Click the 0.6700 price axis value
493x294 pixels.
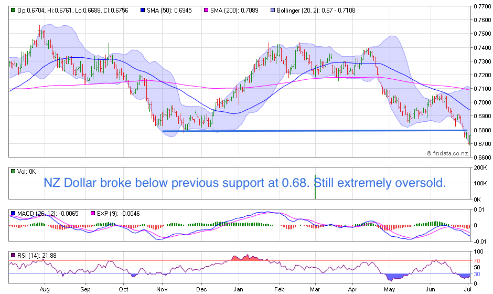(483, 144)
